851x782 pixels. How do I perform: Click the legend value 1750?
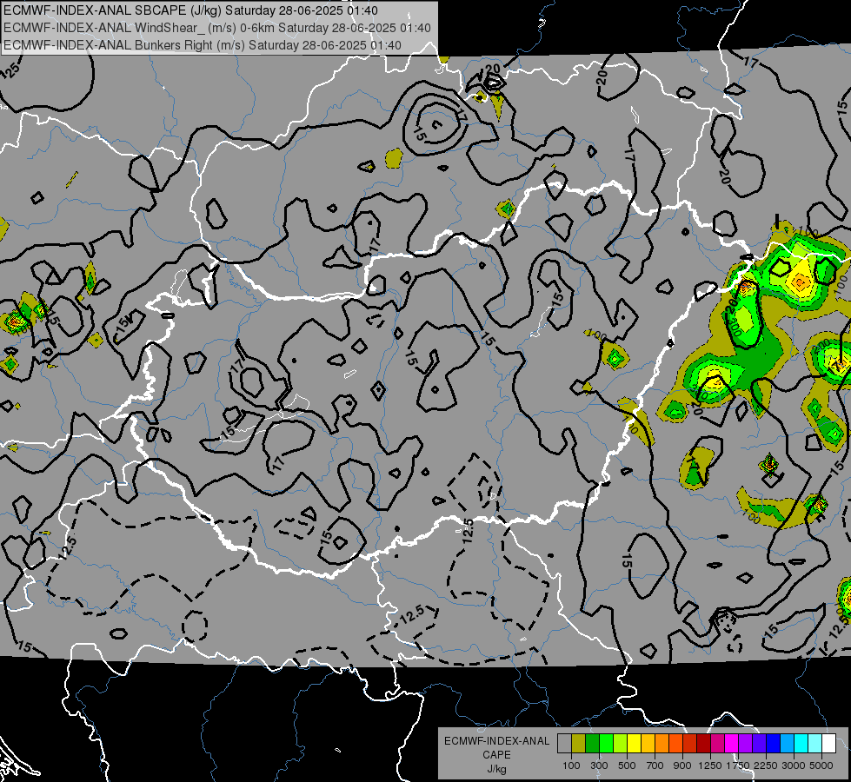[x=738, y=765]
